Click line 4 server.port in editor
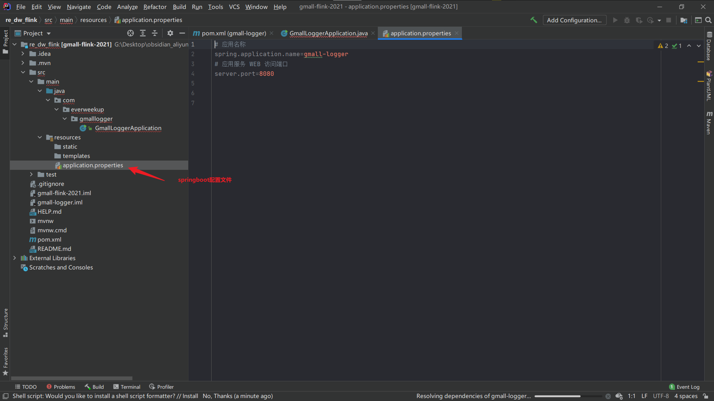The height and width of the screenshot is (401, 714). click(x=244, y=74)
